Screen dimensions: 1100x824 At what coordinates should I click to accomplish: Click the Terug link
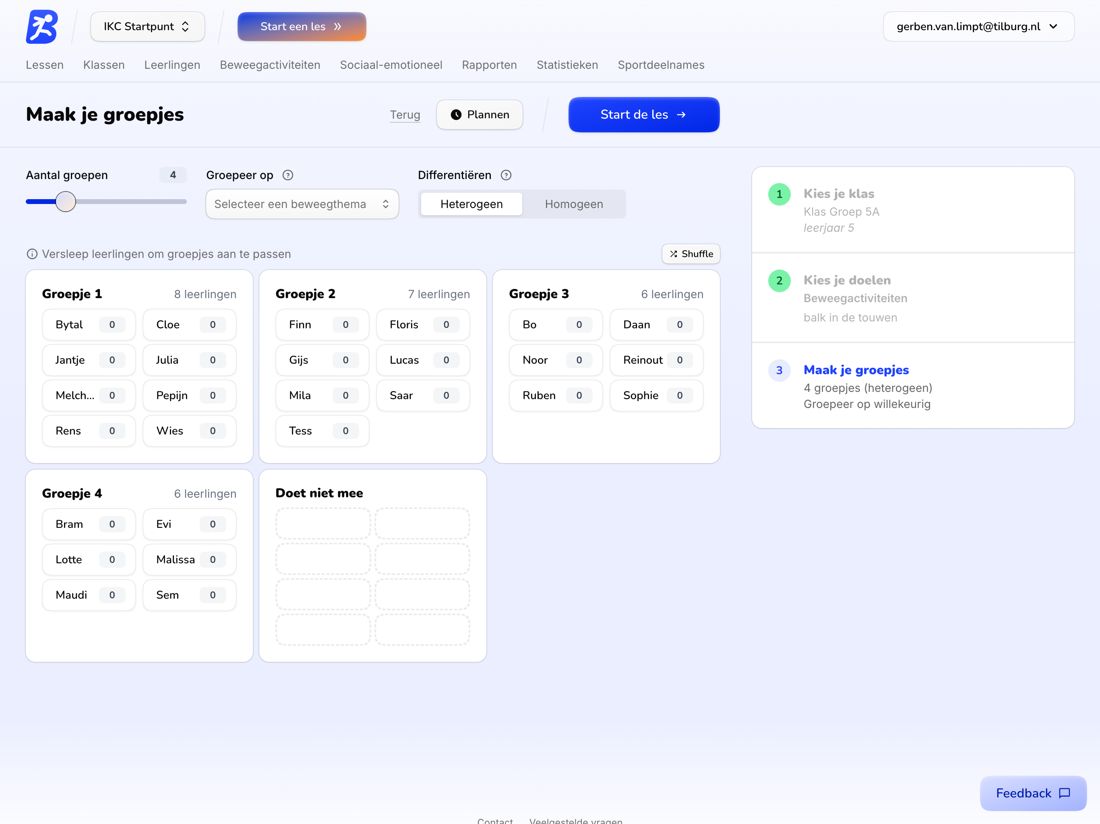(x=404, y=115)
